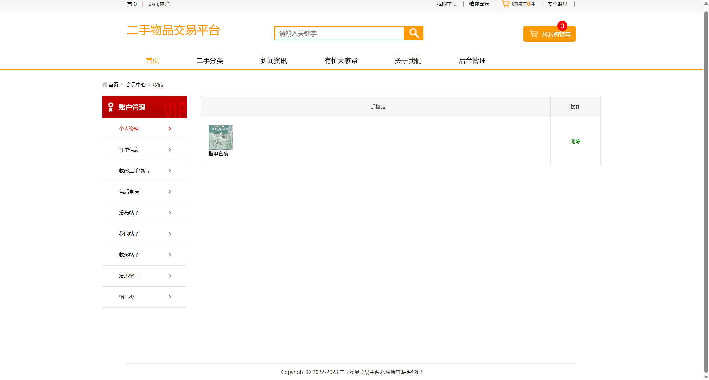Click 安全退出 to log out

click(557, 4)
